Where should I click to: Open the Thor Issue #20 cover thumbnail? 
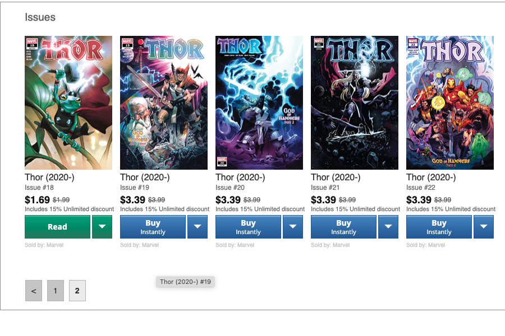point(259,102)
